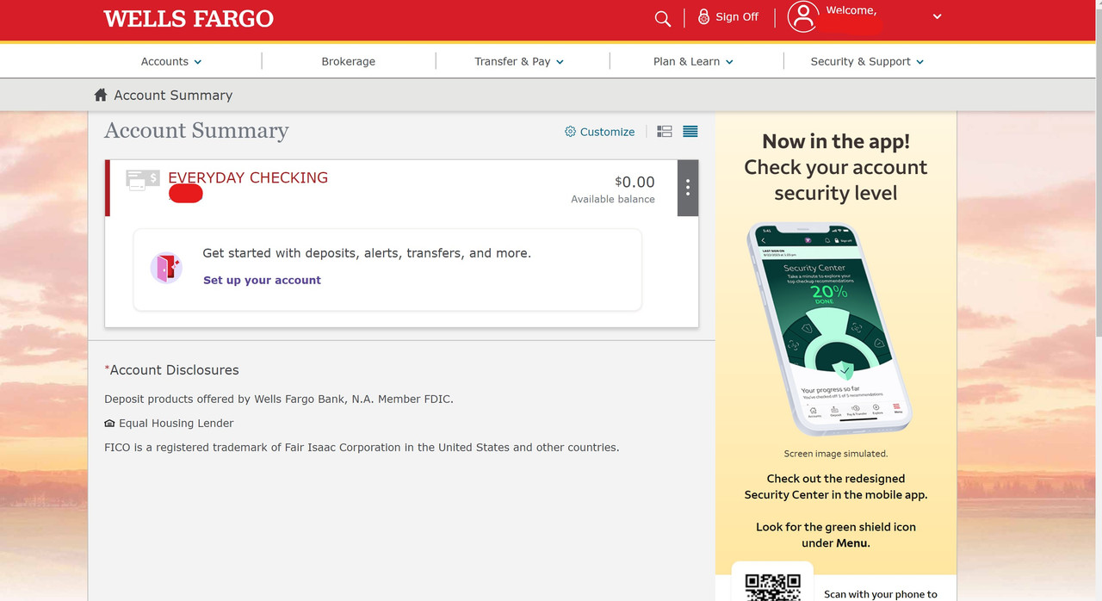The width and height of the screenshot is (1102, 601).
Task: Open the Customize link
Action: 607,132
